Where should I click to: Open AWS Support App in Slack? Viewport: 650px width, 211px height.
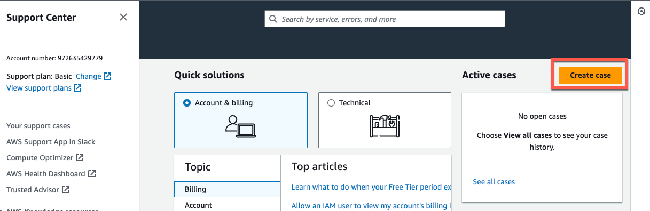[51, 142]
